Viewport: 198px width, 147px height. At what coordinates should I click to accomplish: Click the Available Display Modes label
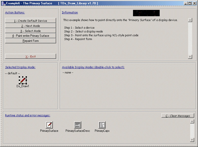93,67
